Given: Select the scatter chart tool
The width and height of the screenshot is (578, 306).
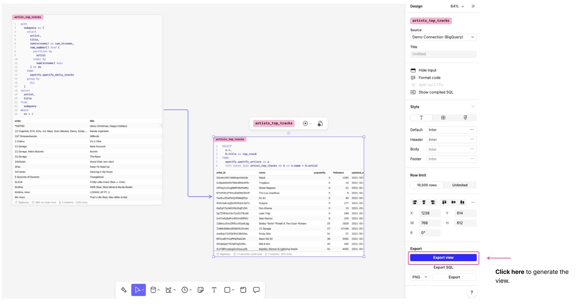Looking at the screenshot, I should click(x=169, y=290).
